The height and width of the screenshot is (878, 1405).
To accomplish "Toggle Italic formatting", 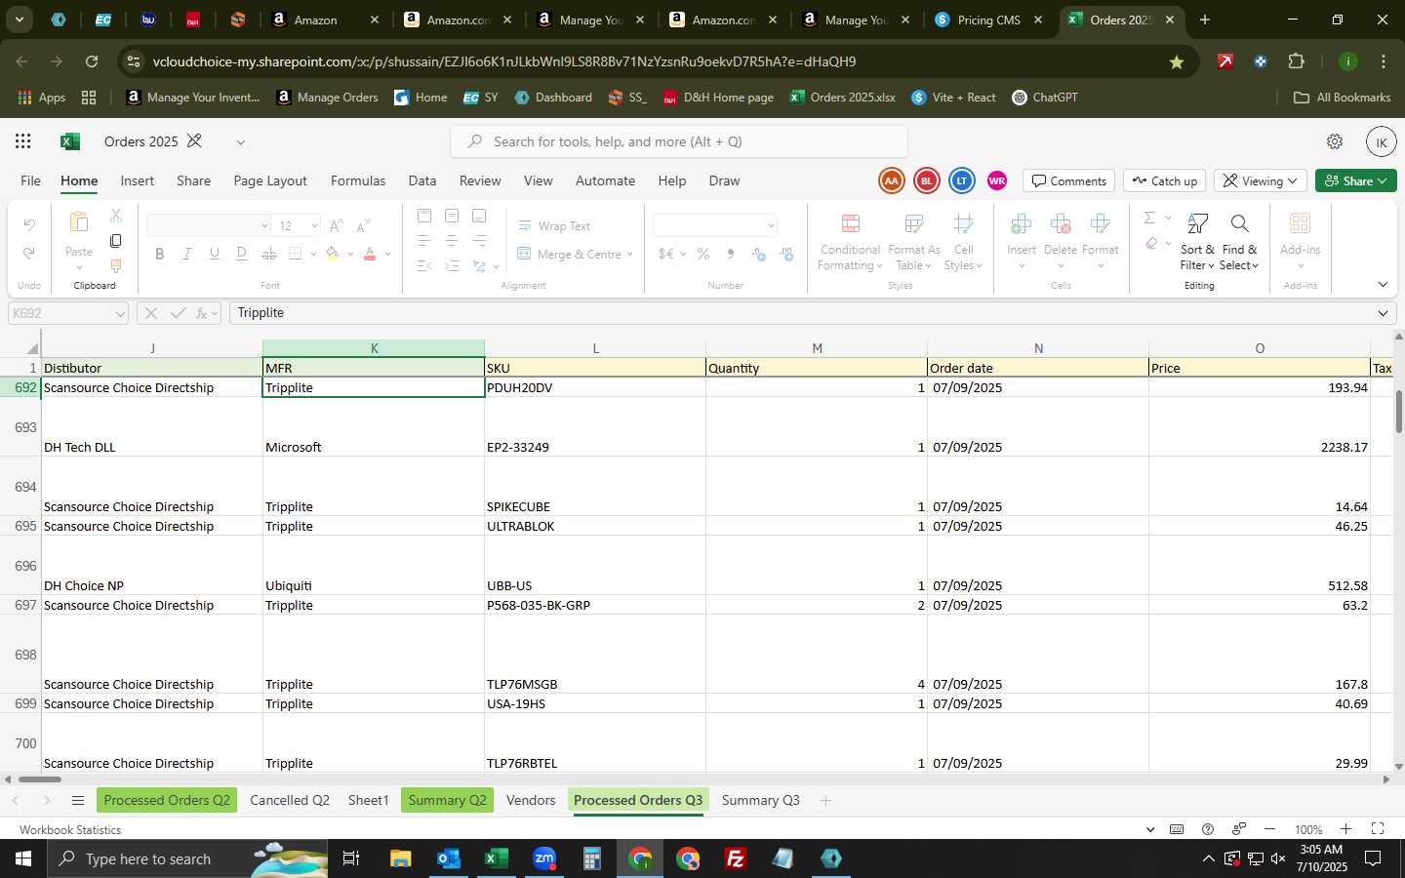I will pyautogui.click(x=186, y=254).
